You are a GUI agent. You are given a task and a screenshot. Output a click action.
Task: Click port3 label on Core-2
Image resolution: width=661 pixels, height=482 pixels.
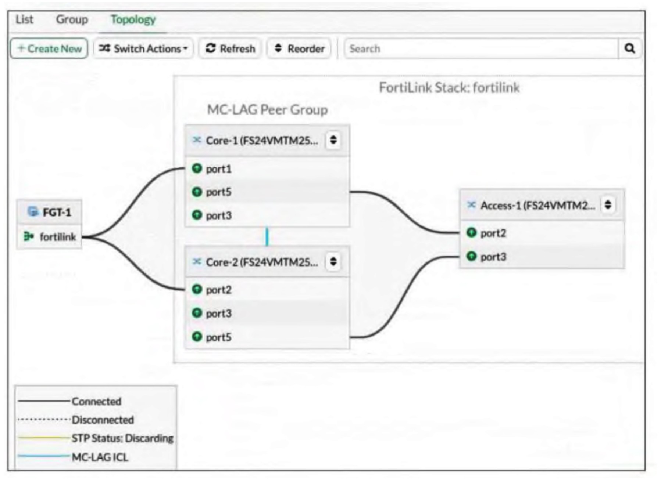coord(219,314)
